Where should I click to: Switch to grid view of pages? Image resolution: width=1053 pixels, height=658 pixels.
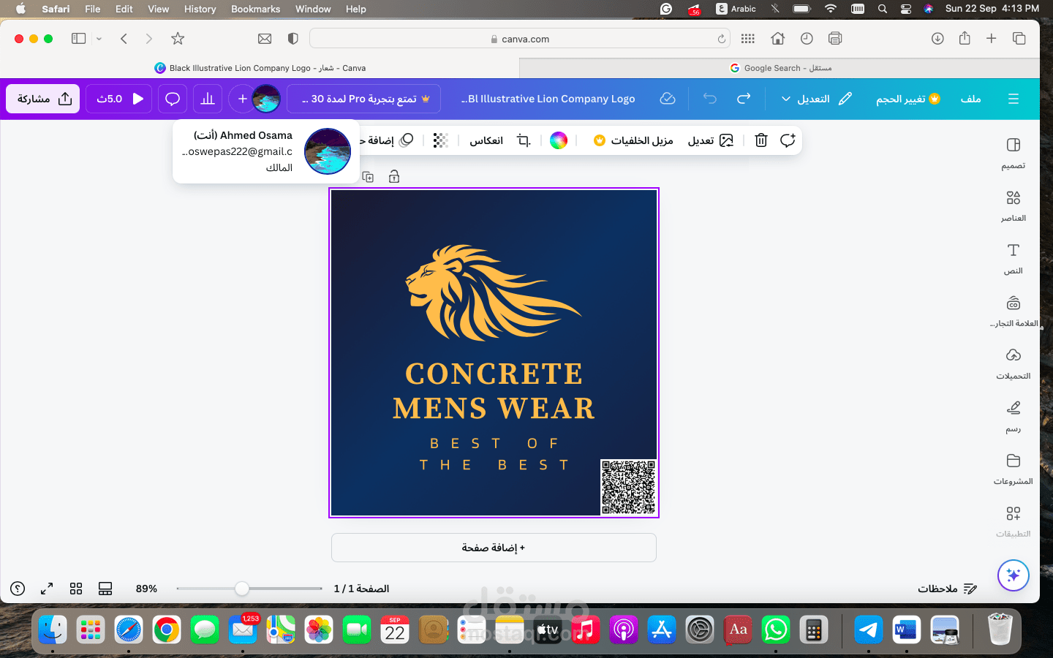[76, 589]
